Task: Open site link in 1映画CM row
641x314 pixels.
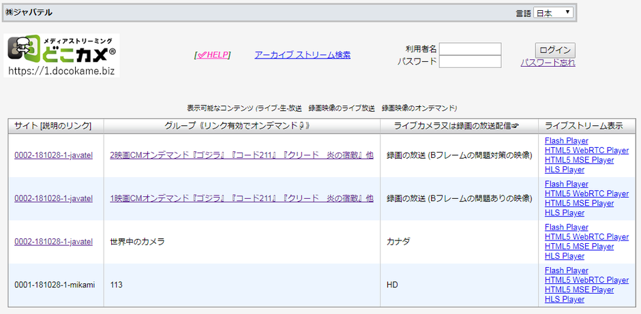Action: point(54,198)
